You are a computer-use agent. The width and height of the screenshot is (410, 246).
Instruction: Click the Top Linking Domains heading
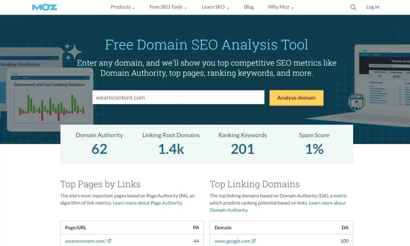tap(255, 184)
